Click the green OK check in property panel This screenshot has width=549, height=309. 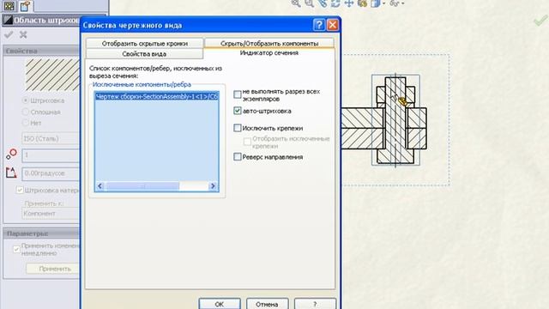[9, 34]
